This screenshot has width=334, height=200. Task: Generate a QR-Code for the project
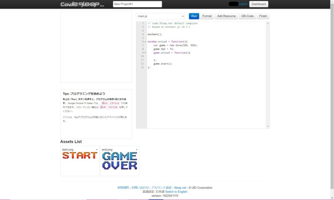(x=247, y=16)
